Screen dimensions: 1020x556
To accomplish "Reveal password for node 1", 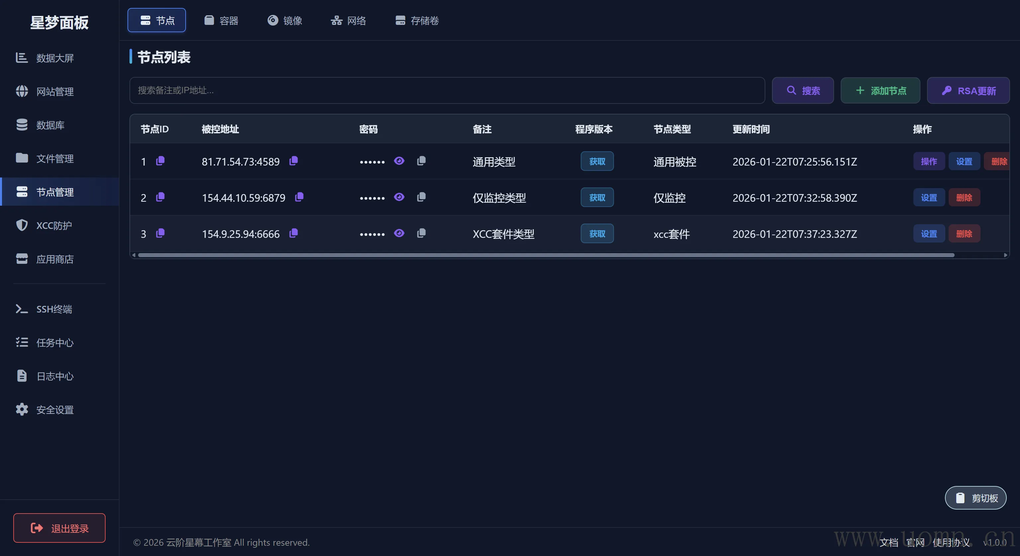I will (399, 161).
